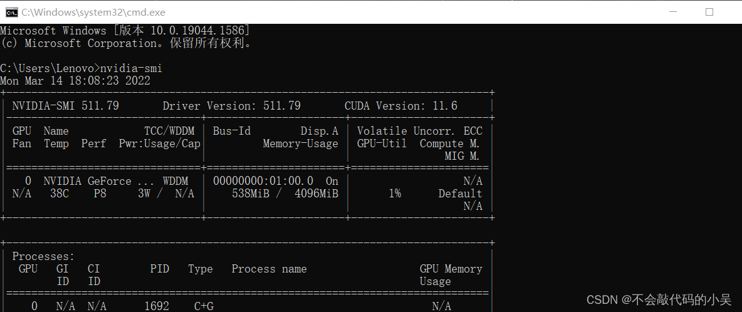Image resolution: width=742 pixels, height=312 pixels.
Task: Click the Compute M. header
Action: tap(449, 143)
